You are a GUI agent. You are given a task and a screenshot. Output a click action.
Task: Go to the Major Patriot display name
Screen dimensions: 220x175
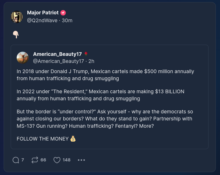[x=43, y=13]
